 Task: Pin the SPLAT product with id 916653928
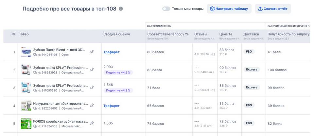pyautogui.click(x=92, y=70)
